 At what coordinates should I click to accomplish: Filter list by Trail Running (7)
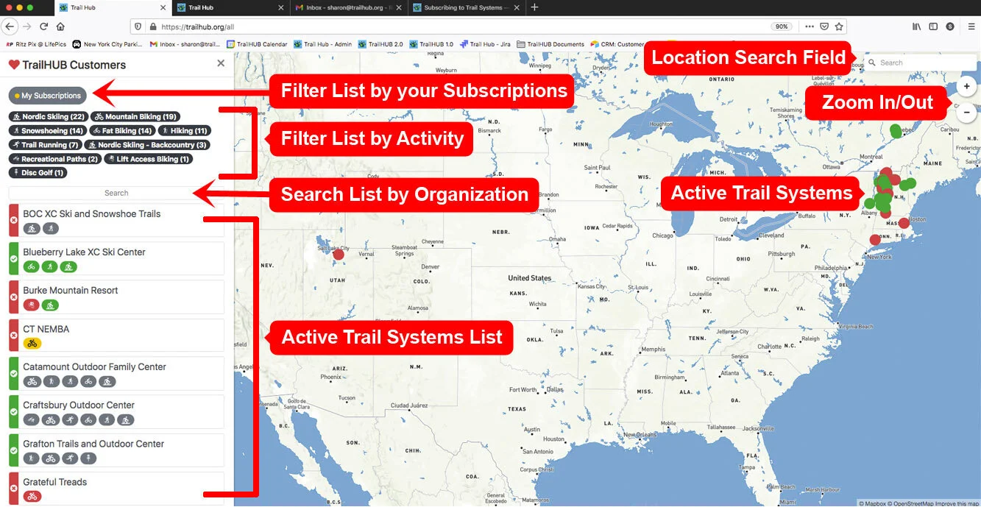pos(45,144)
